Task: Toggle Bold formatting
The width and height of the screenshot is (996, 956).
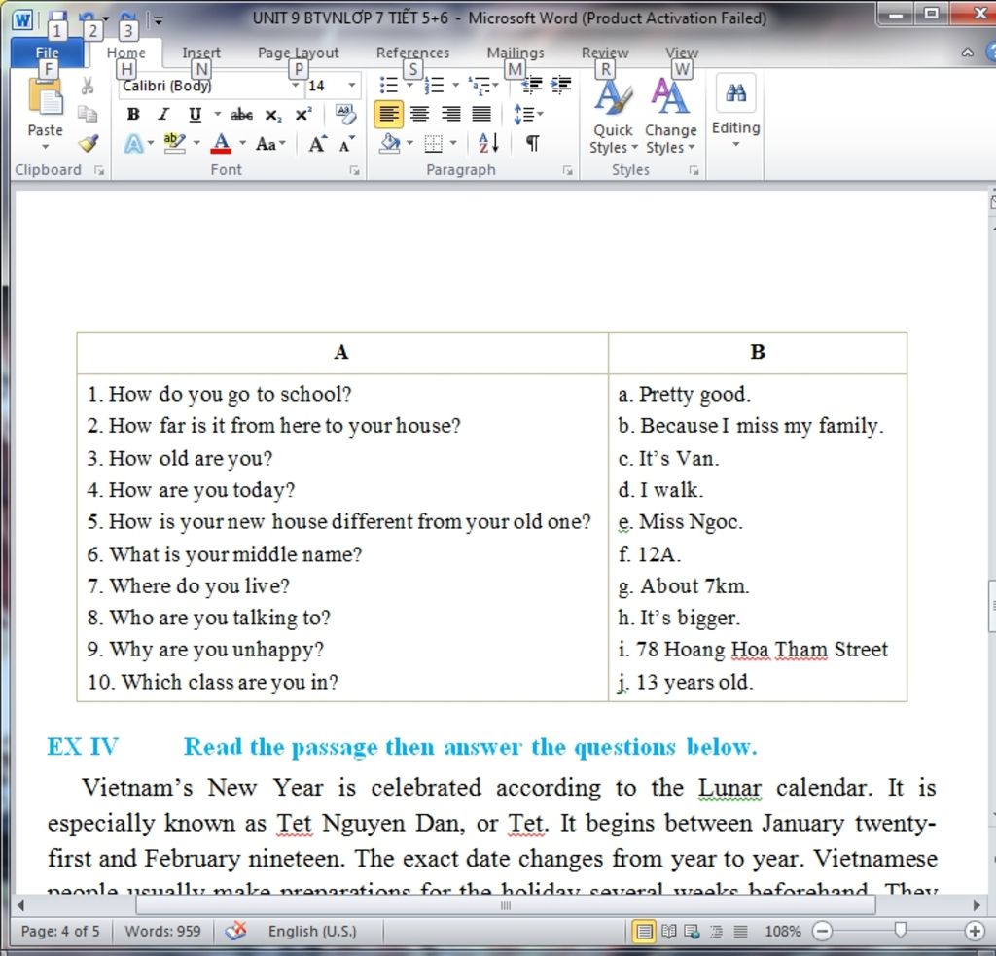Action: pyautogui.click(x=133, y=115)
